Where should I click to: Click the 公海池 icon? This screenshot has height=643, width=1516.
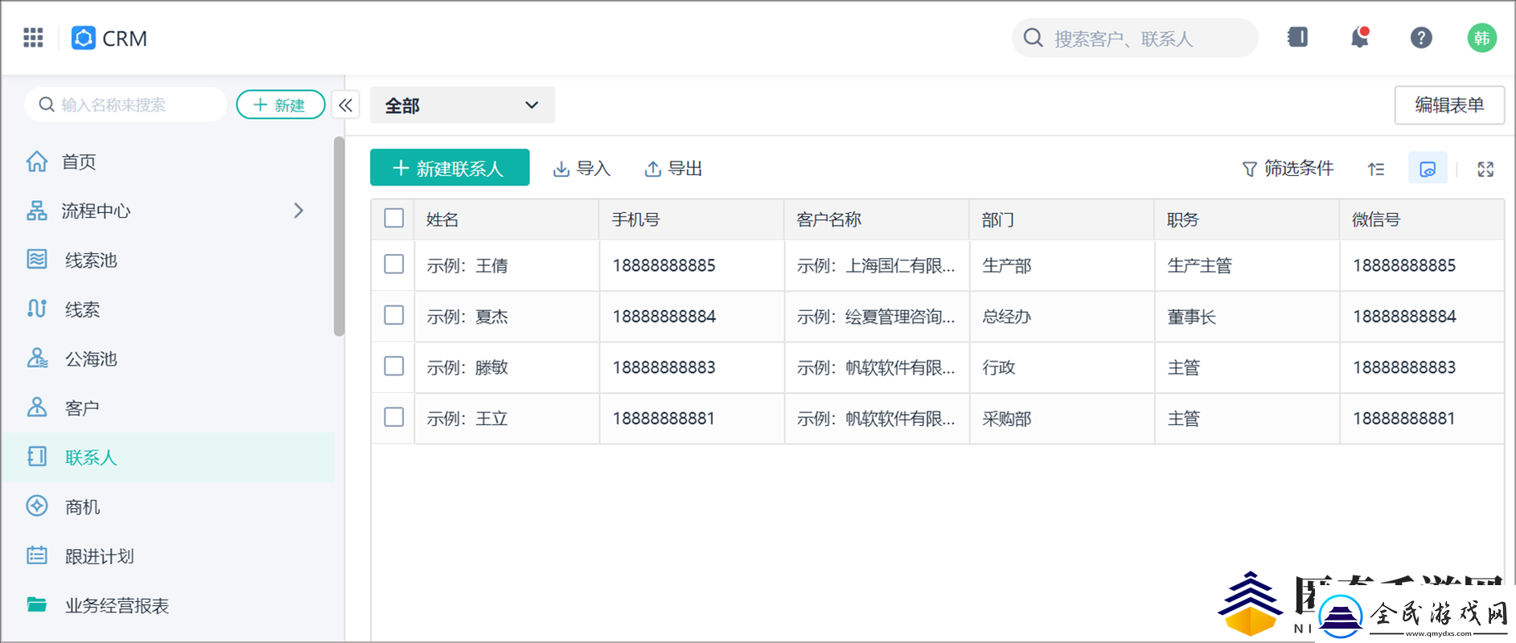coord(37,358)
